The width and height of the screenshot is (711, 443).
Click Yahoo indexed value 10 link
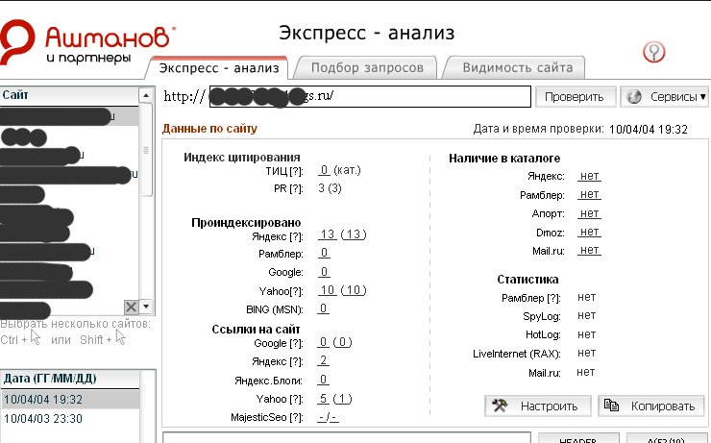328,290
